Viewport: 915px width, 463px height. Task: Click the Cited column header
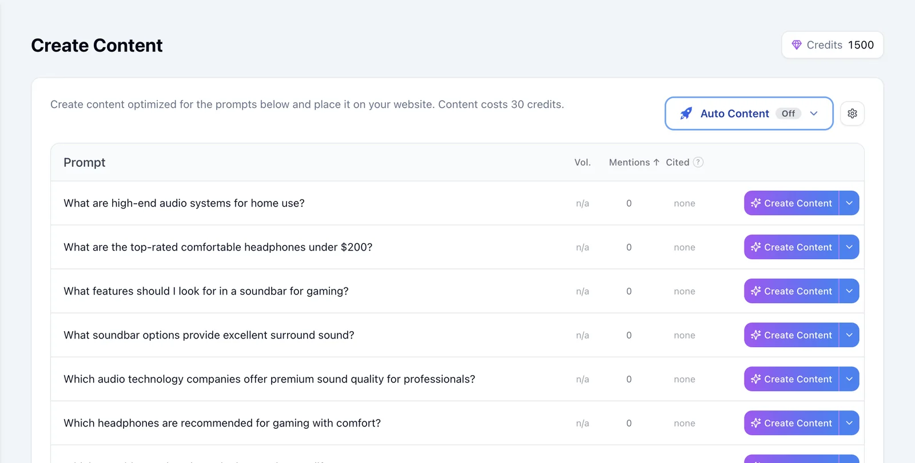tap(678, 162)
